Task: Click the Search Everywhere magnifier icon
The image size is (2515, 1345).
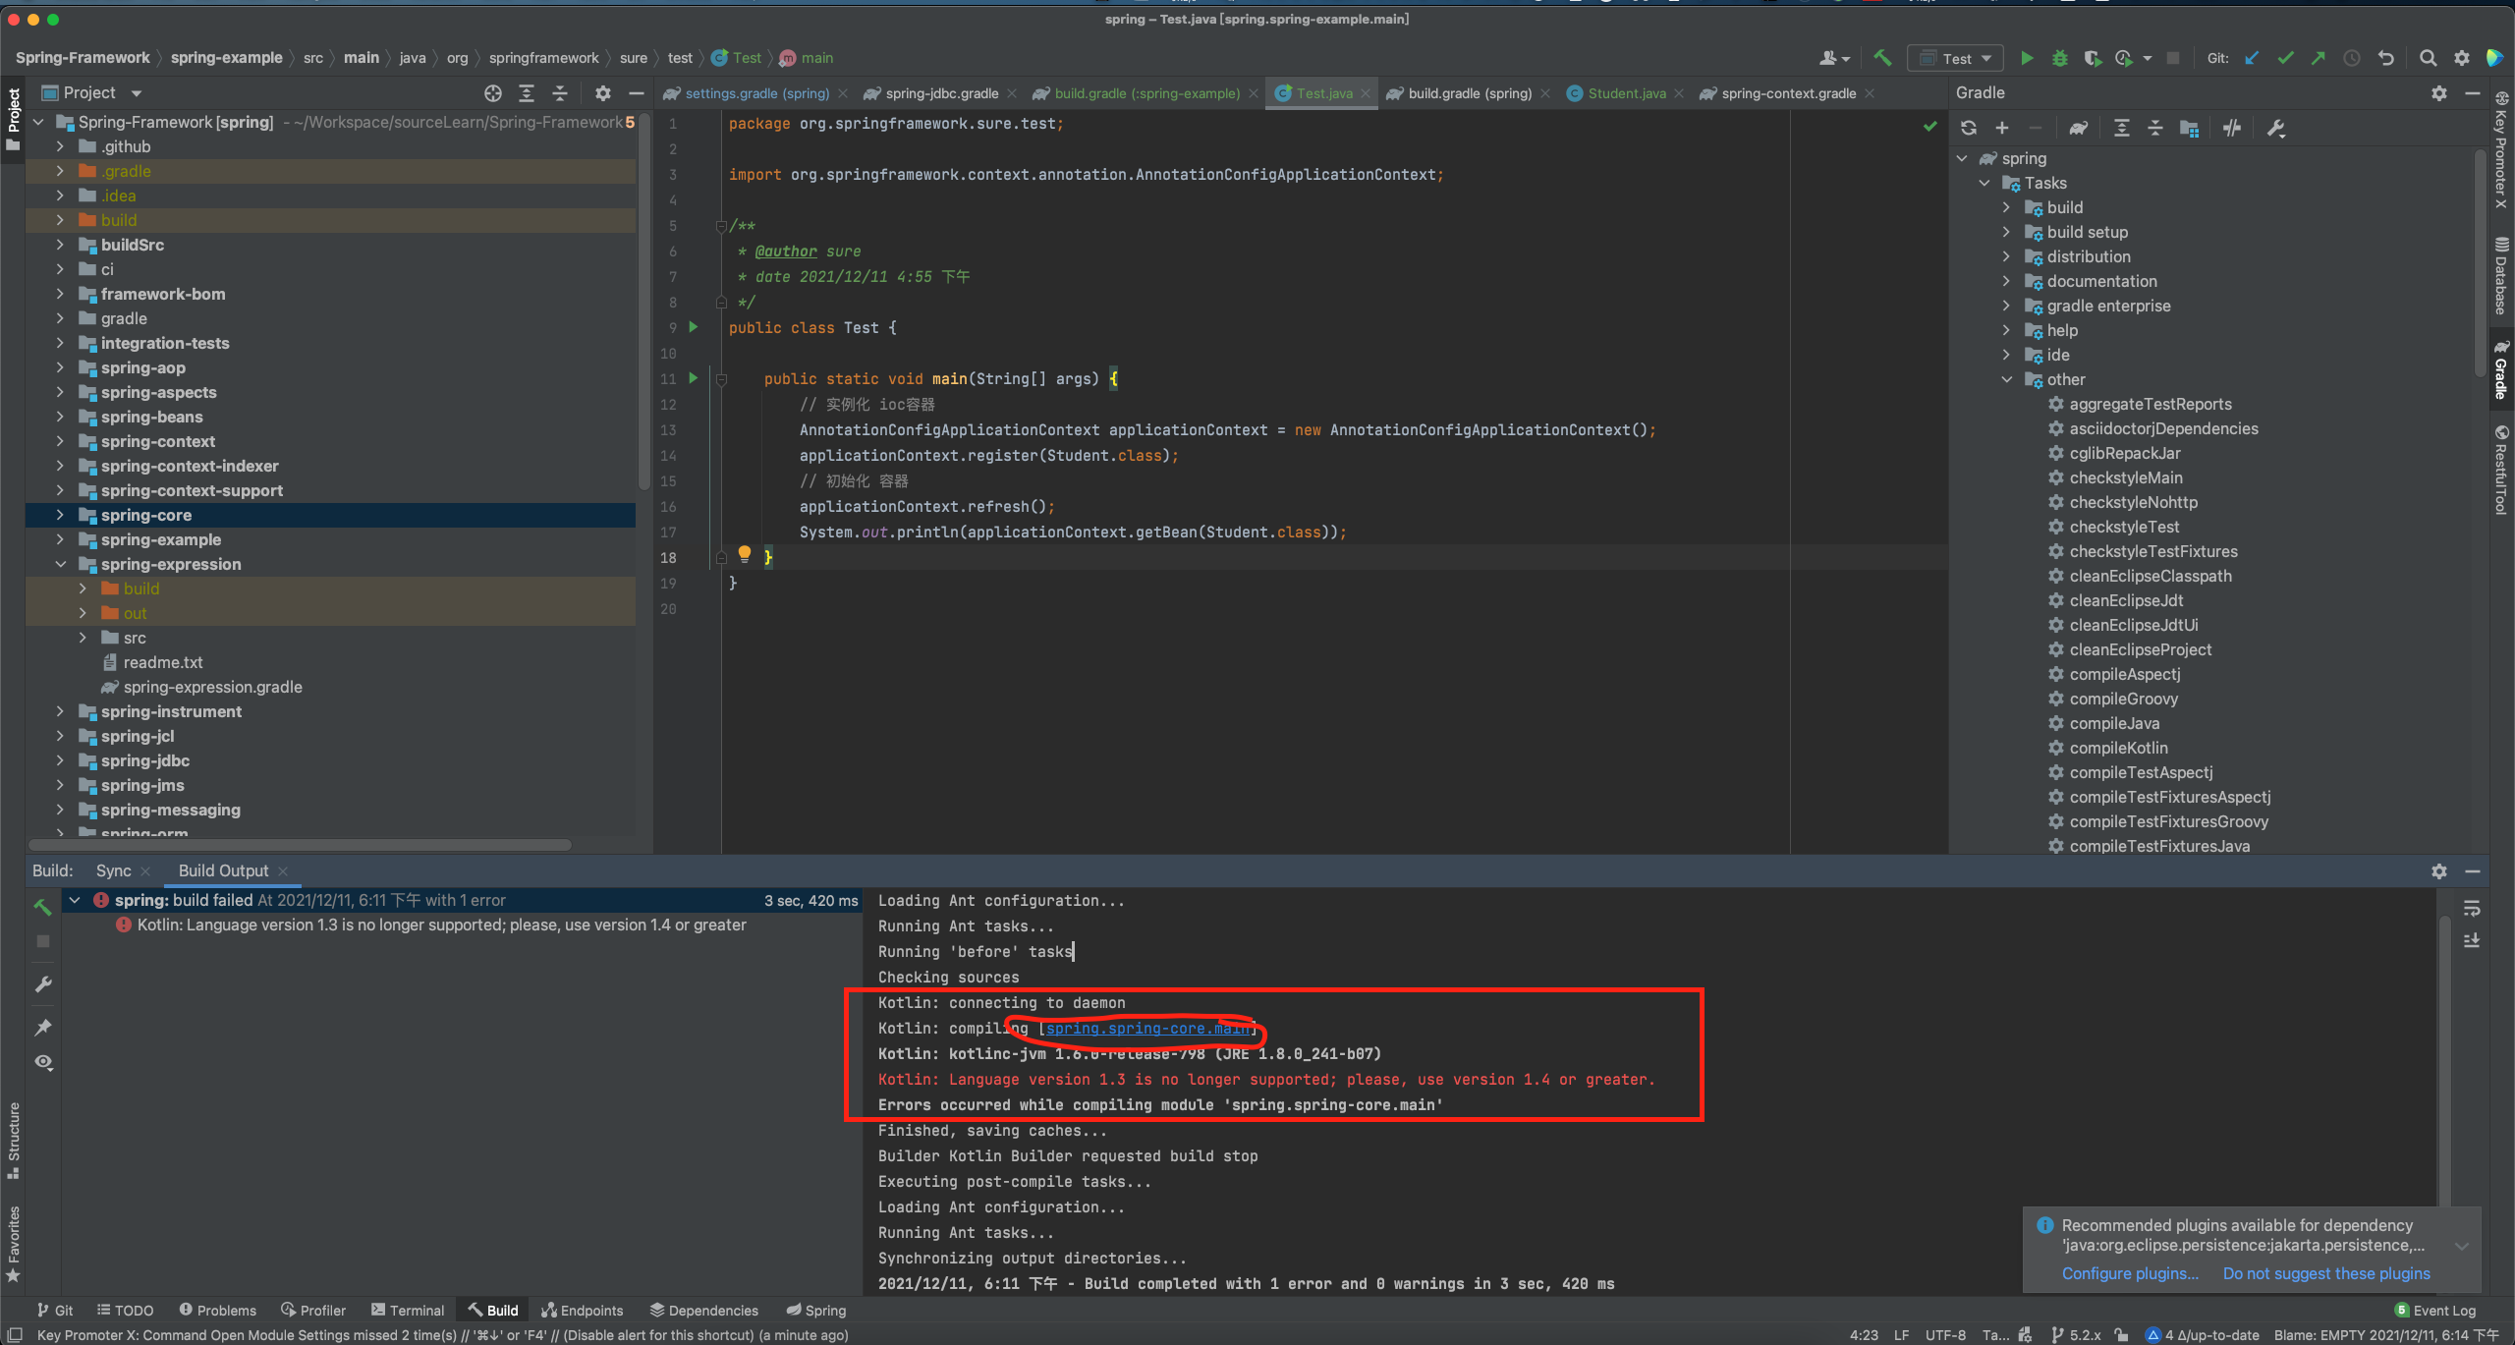Action: [2428, 59]
